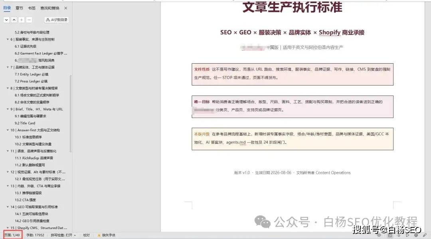Click the pen annotation icon in status bar
The width and height of the screenshot is (431, 239).
click(x=425, y=235)
